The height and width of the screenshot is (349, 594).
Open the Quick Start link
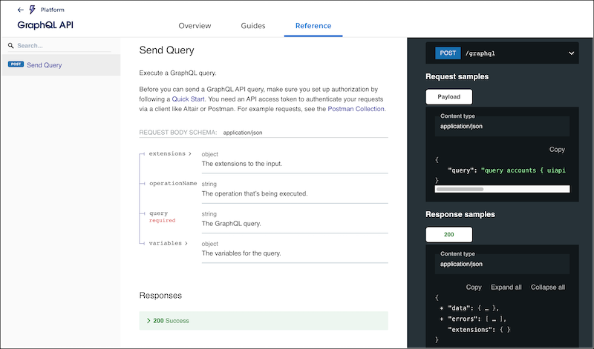(x=189, y=99)
